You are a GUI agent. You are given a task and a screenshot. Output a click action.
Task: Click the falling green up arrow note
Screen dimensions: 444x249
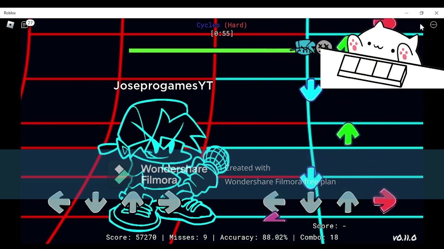tap(348, 134)
